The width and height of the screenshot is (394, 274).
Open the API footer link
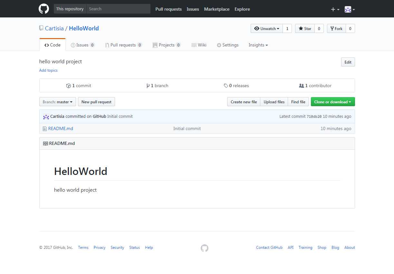(x=291, y=248)
